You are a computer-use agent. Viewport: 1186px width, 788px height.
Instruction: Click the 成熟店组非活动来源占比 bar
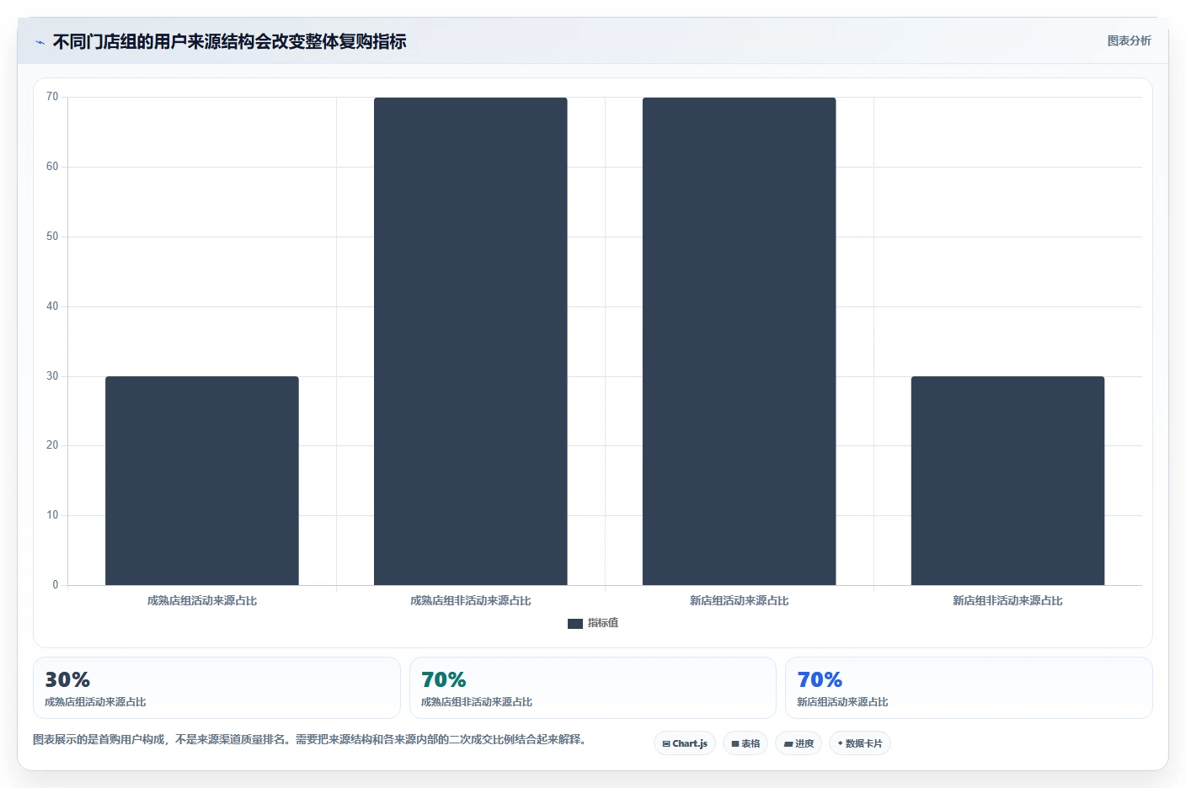click(471, 341)
